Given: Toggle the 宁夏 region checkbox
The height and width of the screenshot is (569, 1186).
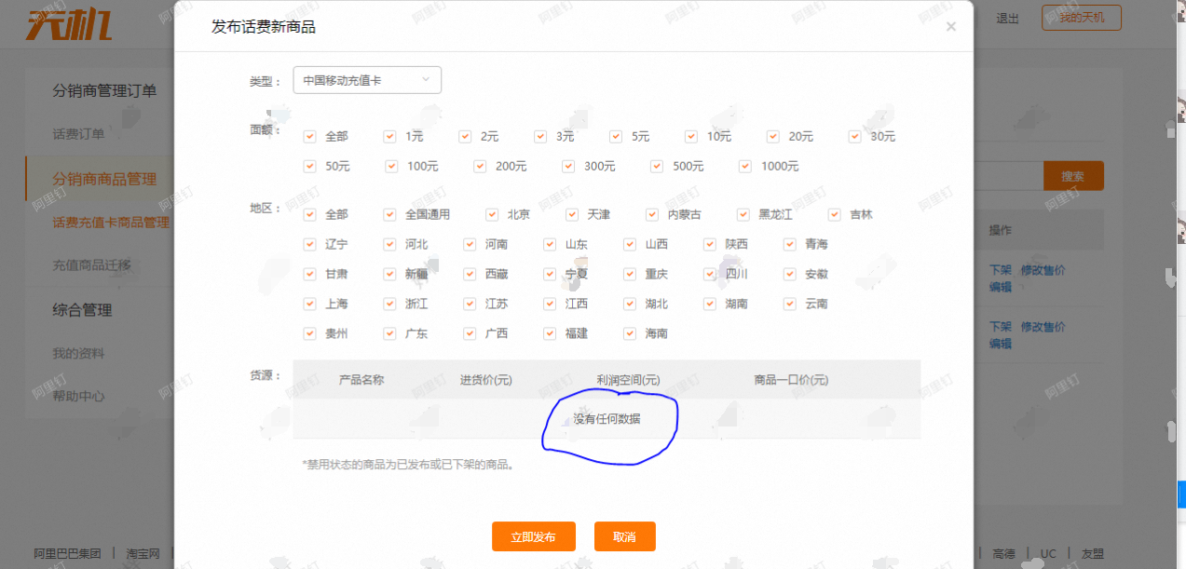Looking at the screenshot, I should (x=550, y=274).
